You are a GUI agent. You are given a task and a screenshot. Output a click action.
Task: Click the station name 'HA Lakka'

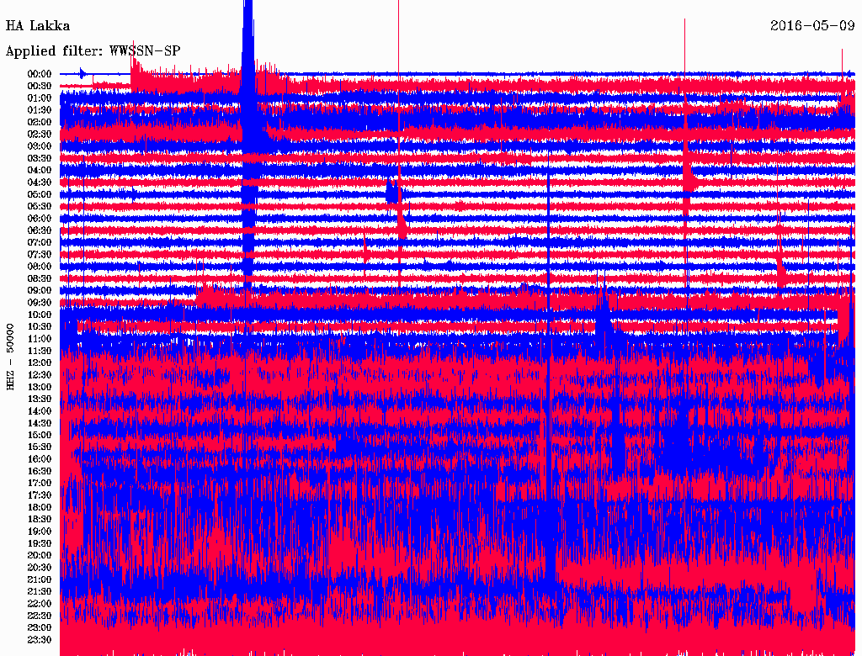tap(37, 26)
